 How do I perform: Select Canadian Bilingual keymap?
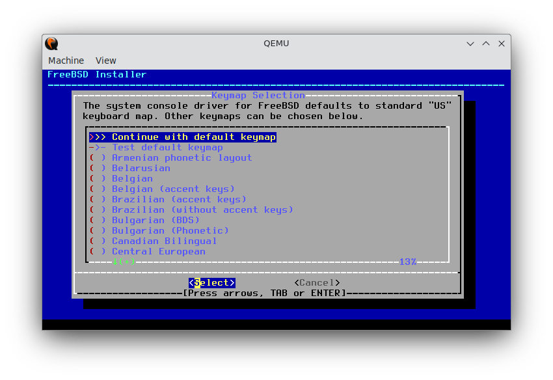(x=163, y=241)
